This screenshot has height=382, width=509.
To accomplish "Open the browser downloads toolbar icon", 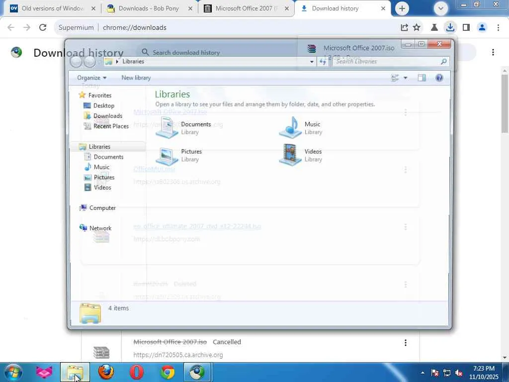I will (450, 27).
